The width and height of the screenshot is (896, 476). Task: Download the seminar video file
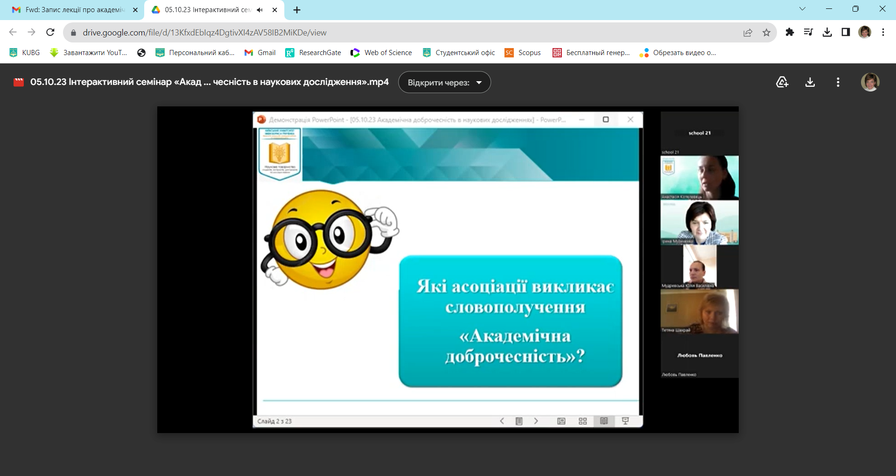(x=810, y=82)
